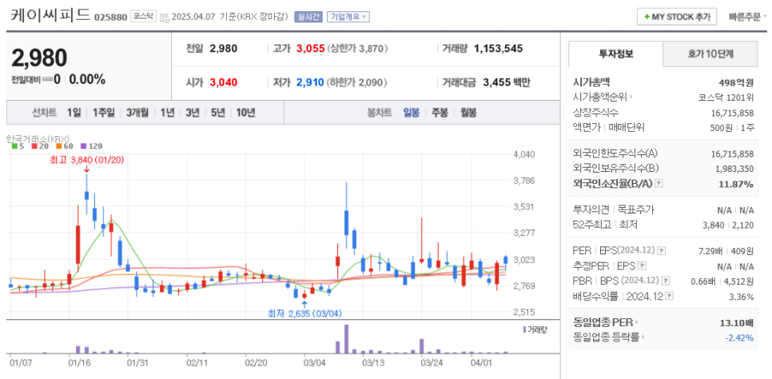772x379 pixels.
Task: Switch to the 호가10단계 tab
Action: [710, 54]
